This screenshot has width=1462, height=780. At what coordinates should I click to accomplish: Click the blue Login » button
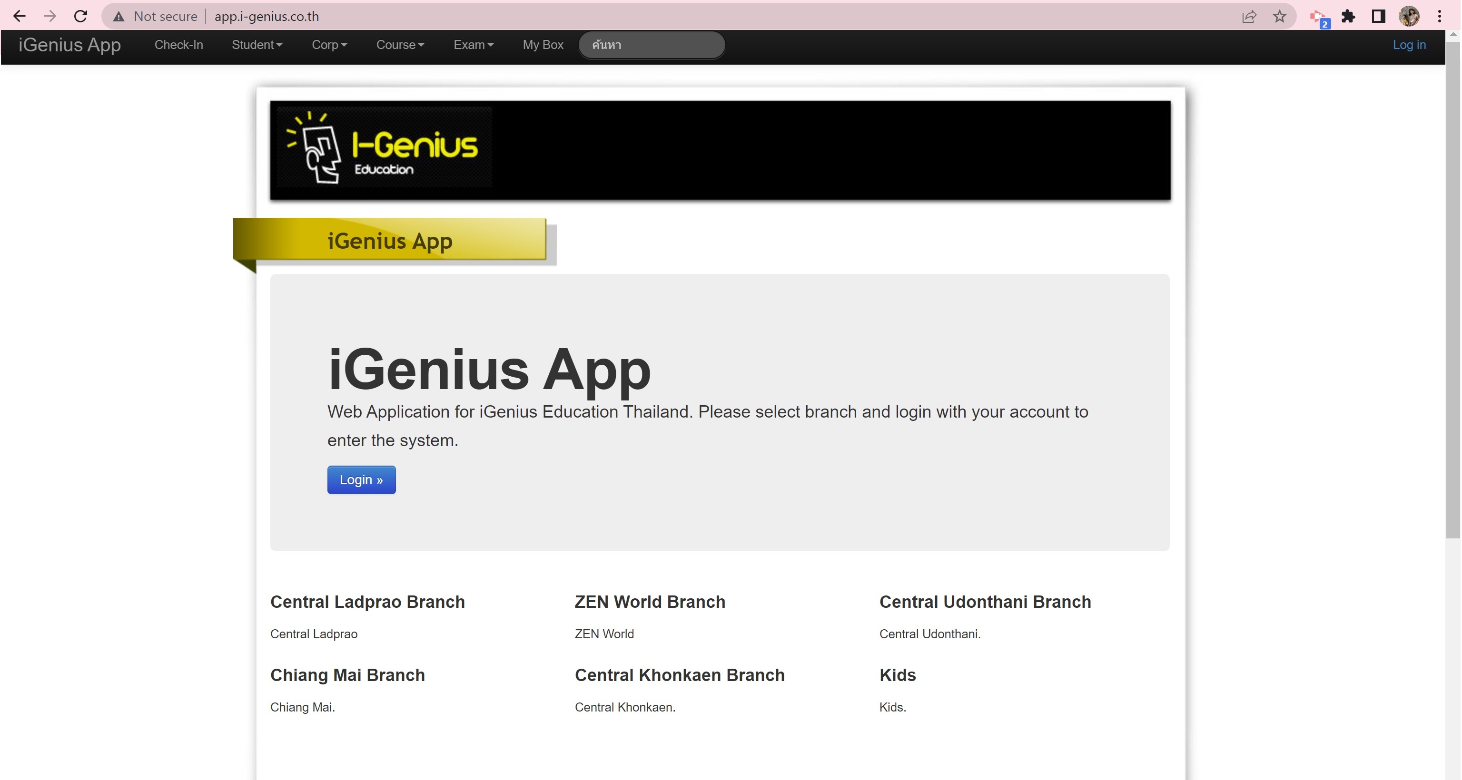[361, 480]
